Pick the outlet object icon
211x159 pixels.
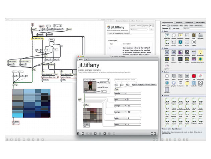coord(180,42)
